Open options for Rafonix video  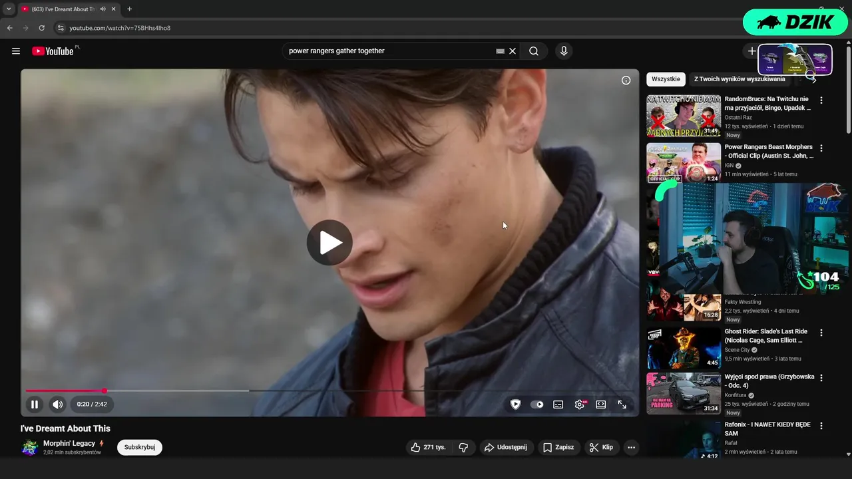point(821,426)
